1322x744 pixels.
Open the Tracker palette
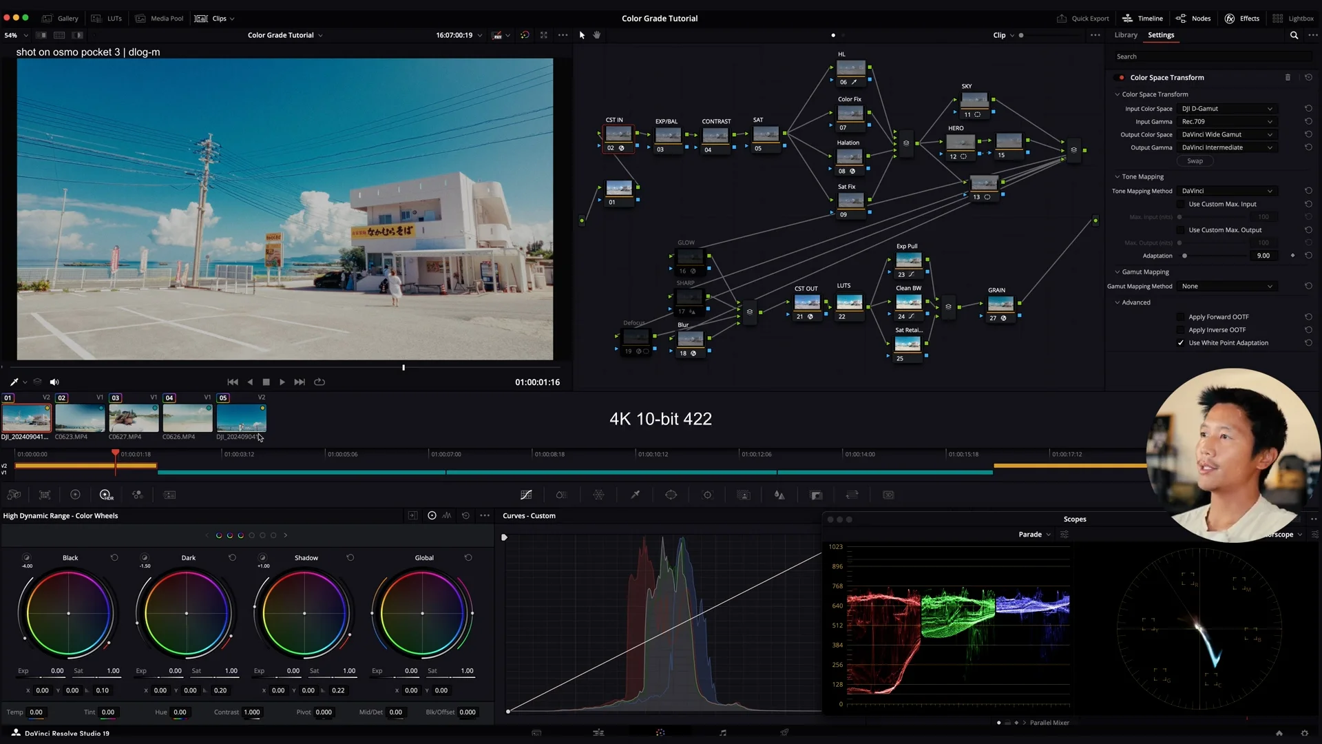click(x=707, y=495)
